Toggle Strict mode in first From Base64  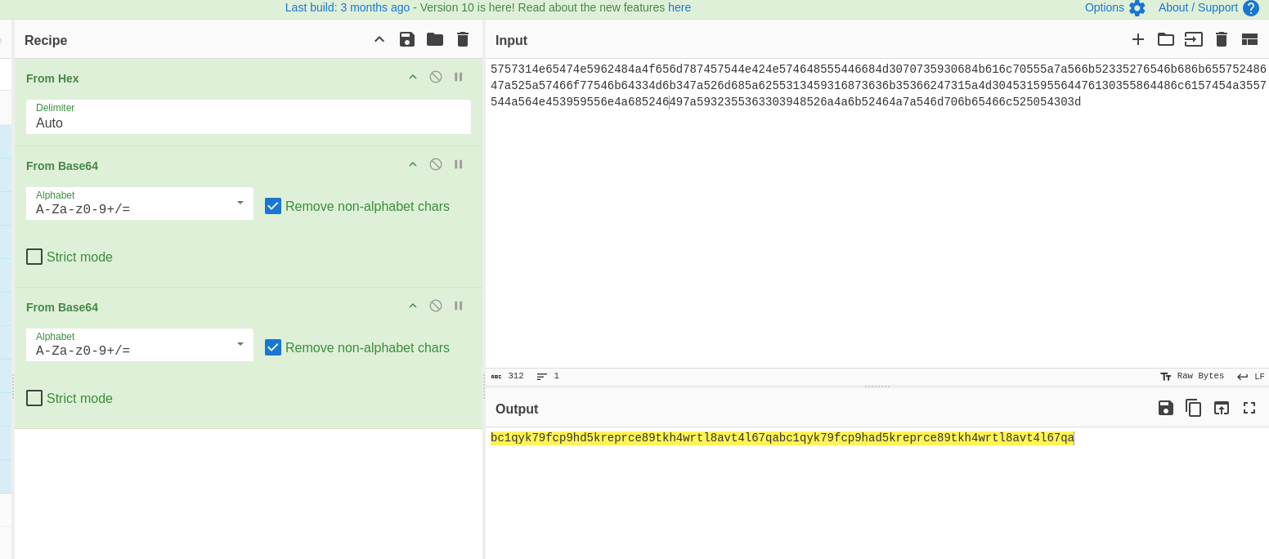34,257
